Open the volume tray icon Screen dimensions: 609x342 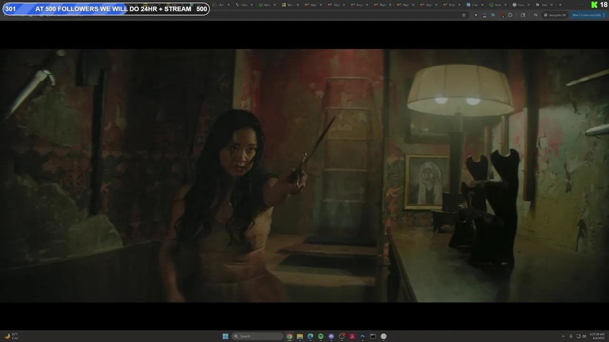pos(584,336)
